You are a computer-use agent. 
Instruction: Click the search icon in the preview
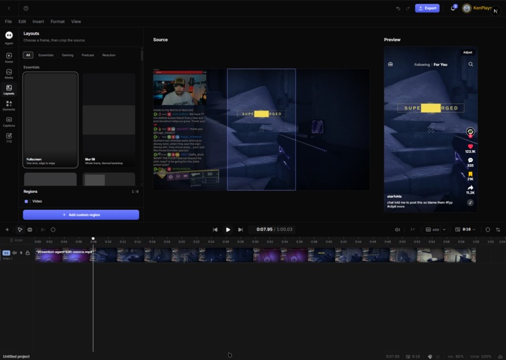point(471,64)
